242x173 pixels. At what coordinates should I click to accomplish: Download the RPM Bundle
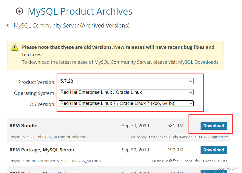pyautogui.click(x=214, y=126)
